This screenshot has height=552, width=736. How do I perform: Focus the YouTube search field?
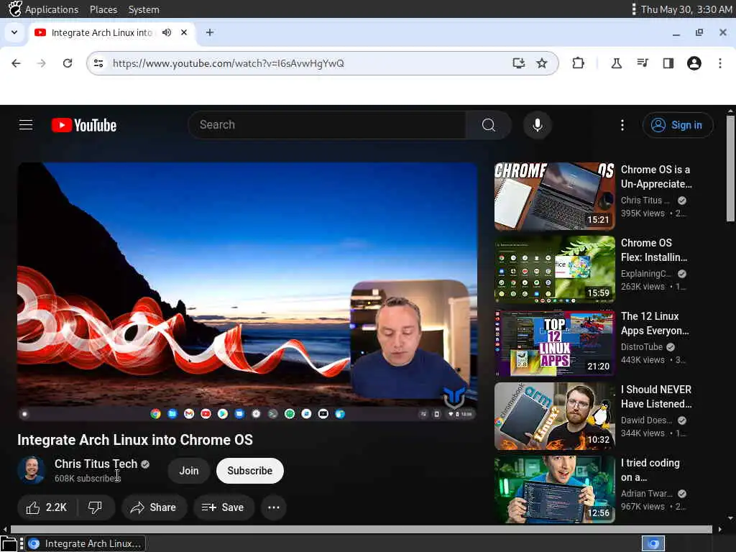[x=327, y=125]
